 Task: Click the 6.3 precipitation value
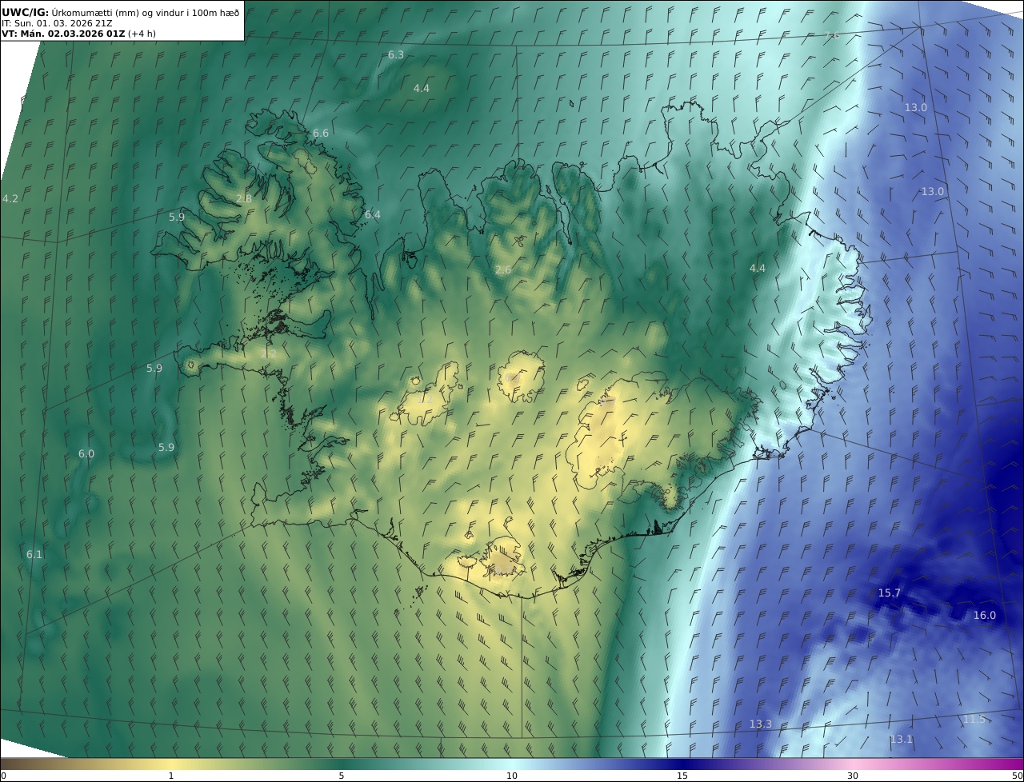click(x=396, y=55)
